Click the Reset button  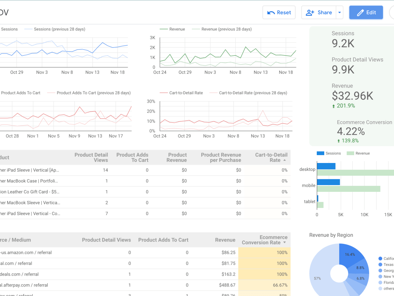click(x=279, y=13)
